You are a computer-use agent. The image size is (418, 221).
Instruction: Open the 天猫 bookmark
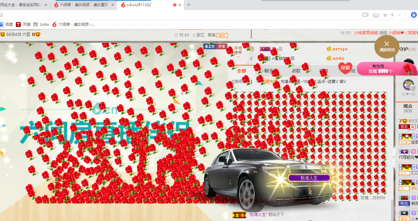click(x=23, y=24)
